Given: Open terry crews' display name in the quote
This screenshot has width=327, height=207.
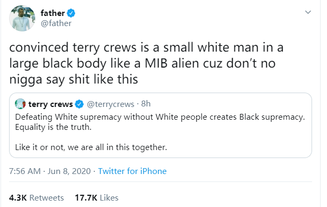Looking at the screenshot, I should [x=51, y=104].
